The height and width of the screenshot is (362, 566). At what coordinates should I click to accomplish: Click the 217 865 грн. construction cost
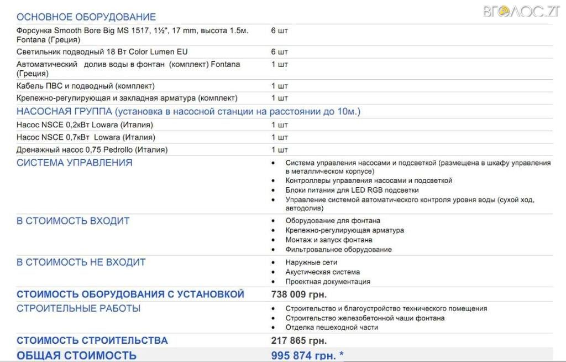(x=298, y=340)
